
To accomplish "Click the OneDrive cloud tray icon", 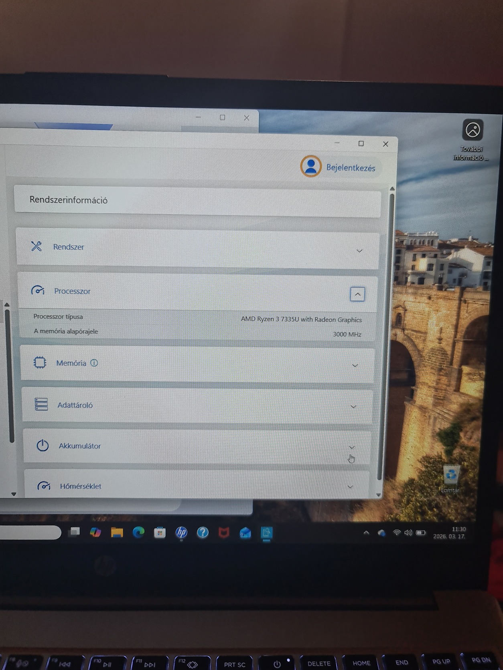I will click(x=381, y=533).
